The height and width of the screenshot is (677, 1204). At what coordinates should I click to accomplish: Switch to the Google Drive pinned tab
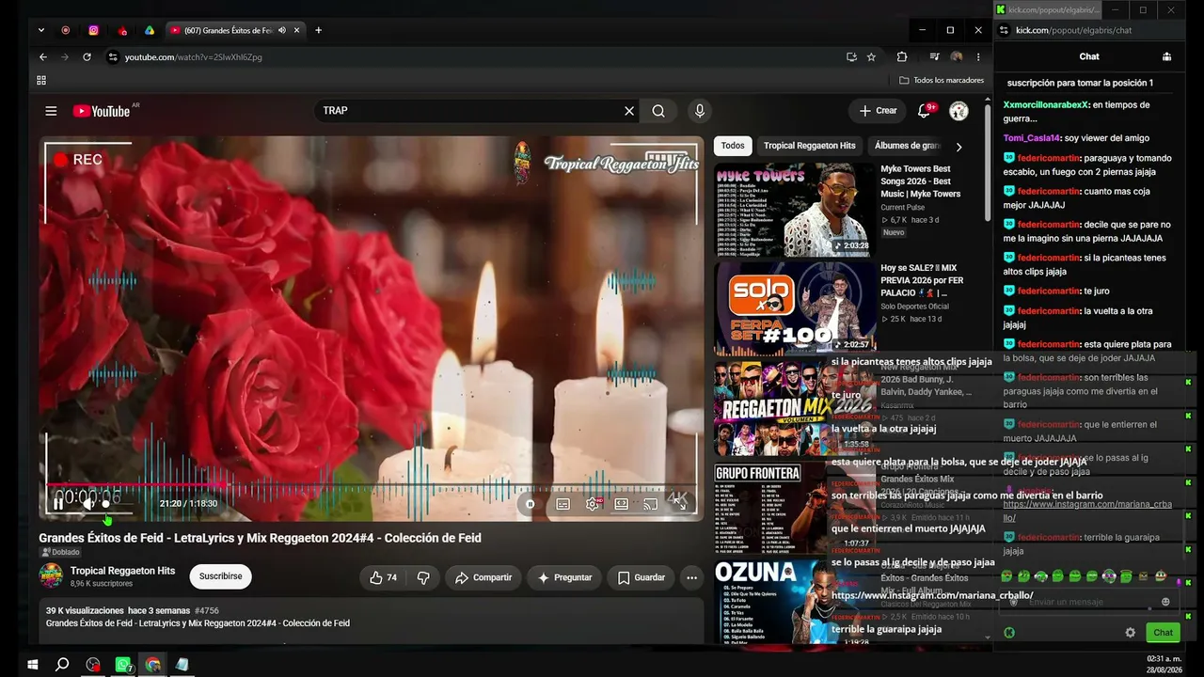[149, 30]
